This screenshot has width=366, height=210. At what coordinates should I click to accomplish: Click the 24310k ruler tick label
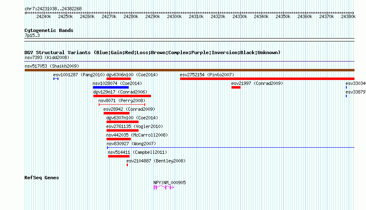click(196, 16)
